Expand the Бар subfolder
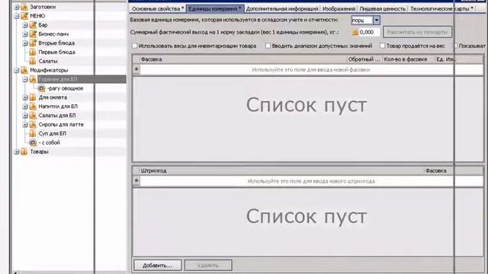This screenshot has width=488, height=274. [x=25, y=25]
